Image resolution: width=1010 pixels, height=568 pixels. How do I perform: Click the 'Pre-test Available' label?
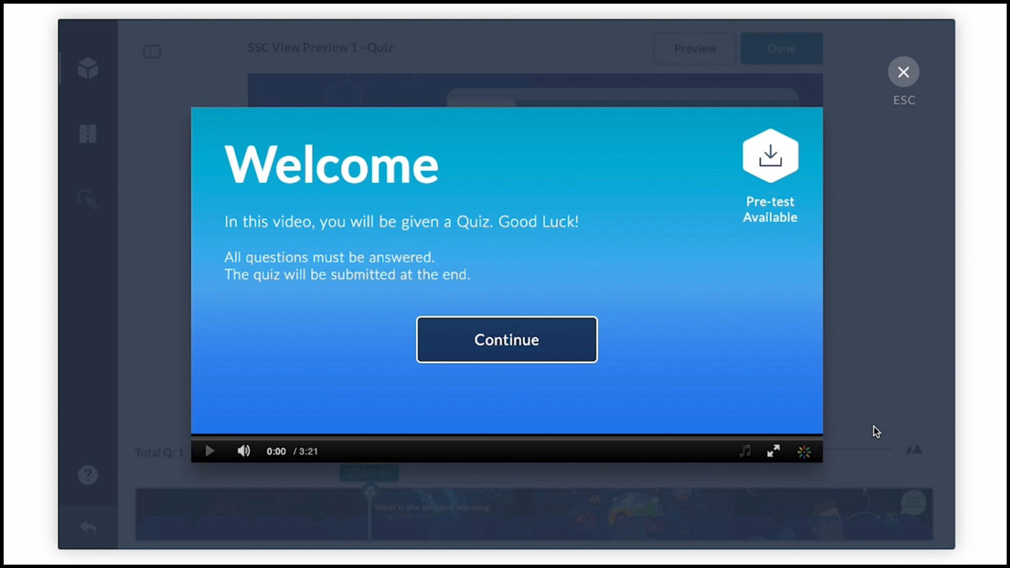770,209
